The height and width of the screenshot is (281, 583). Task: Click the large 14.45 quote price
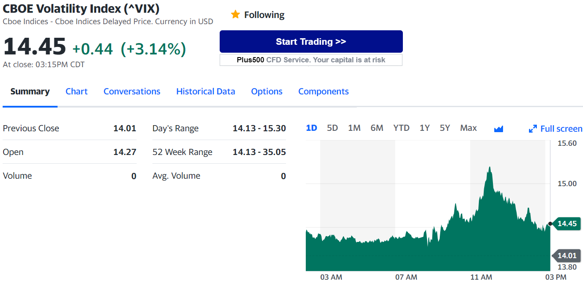34,46
